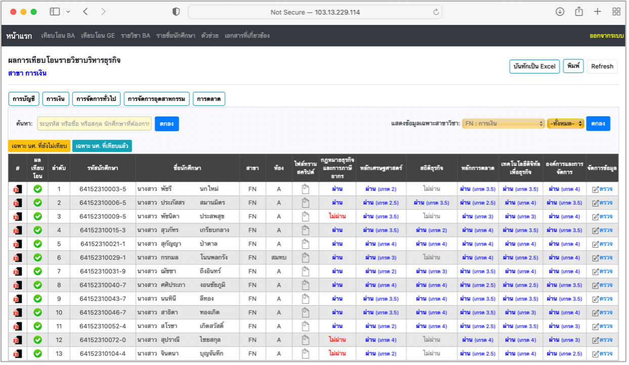Show only students already transferred
The width and height of the screenshot is (629, 365).
102,146
